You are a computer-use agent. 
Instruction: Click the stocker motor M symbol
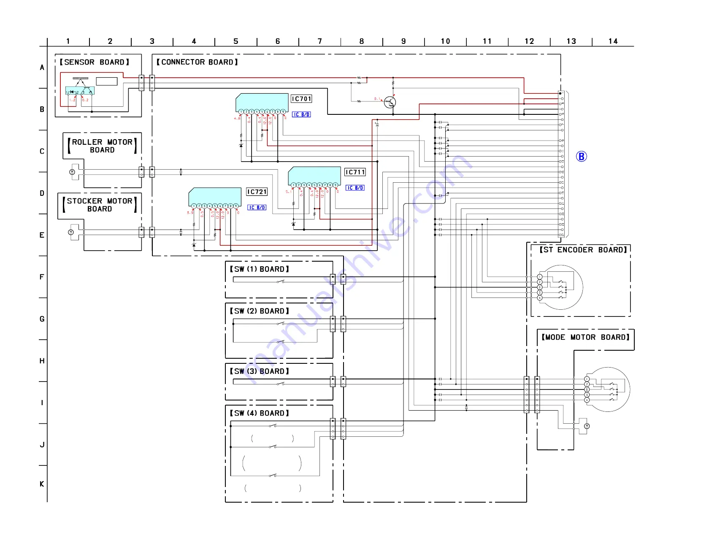pyautogui.click(x=71, y=232)
